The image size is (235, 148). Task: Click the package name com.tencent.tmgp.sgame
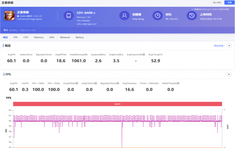(x=30, y=19)
